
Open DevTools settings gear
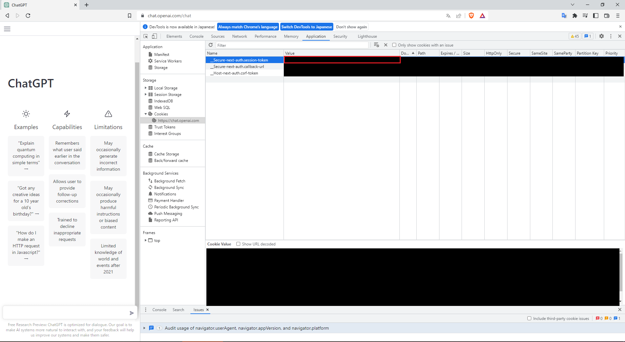point(602,36)
